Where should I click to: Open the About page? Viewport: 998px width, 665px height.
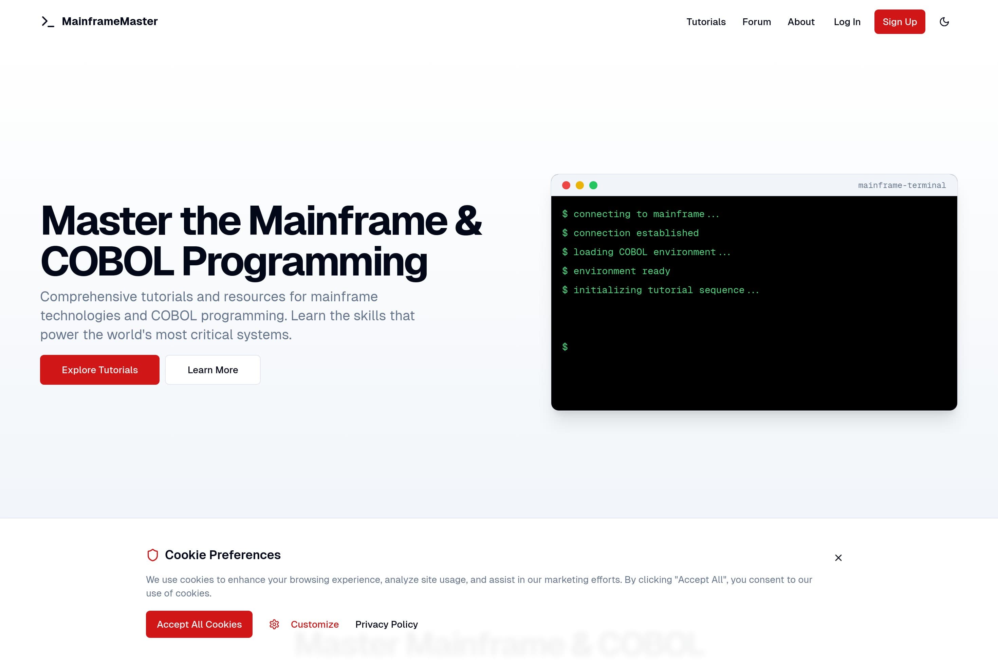click(x=801, y=22)
